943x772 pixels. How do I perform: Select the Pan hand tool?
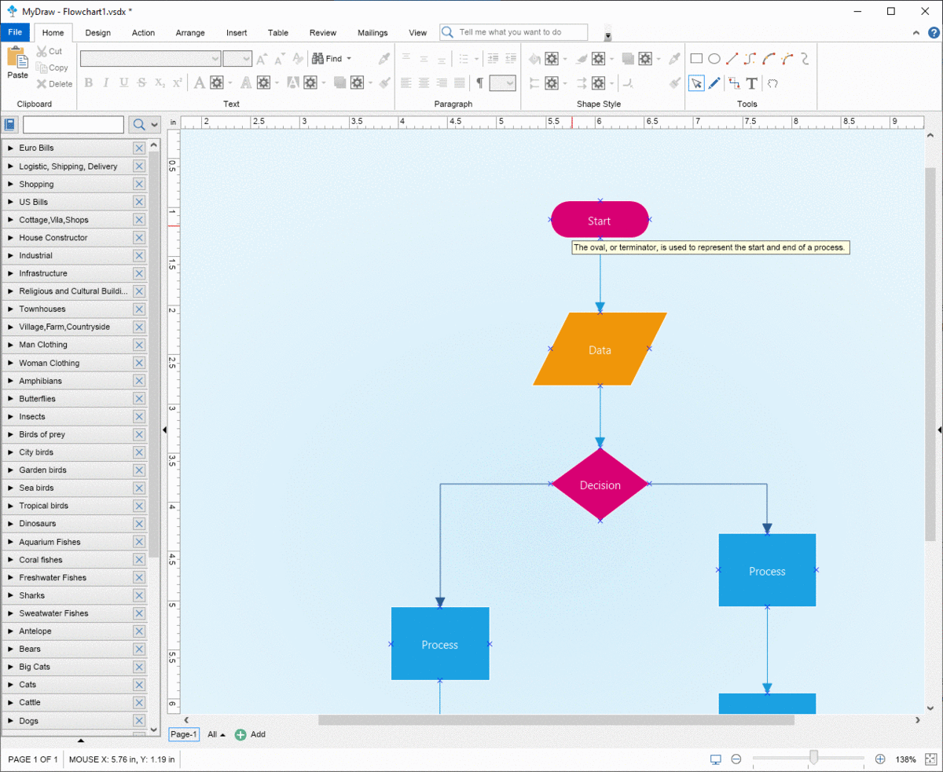click(772, 83)
